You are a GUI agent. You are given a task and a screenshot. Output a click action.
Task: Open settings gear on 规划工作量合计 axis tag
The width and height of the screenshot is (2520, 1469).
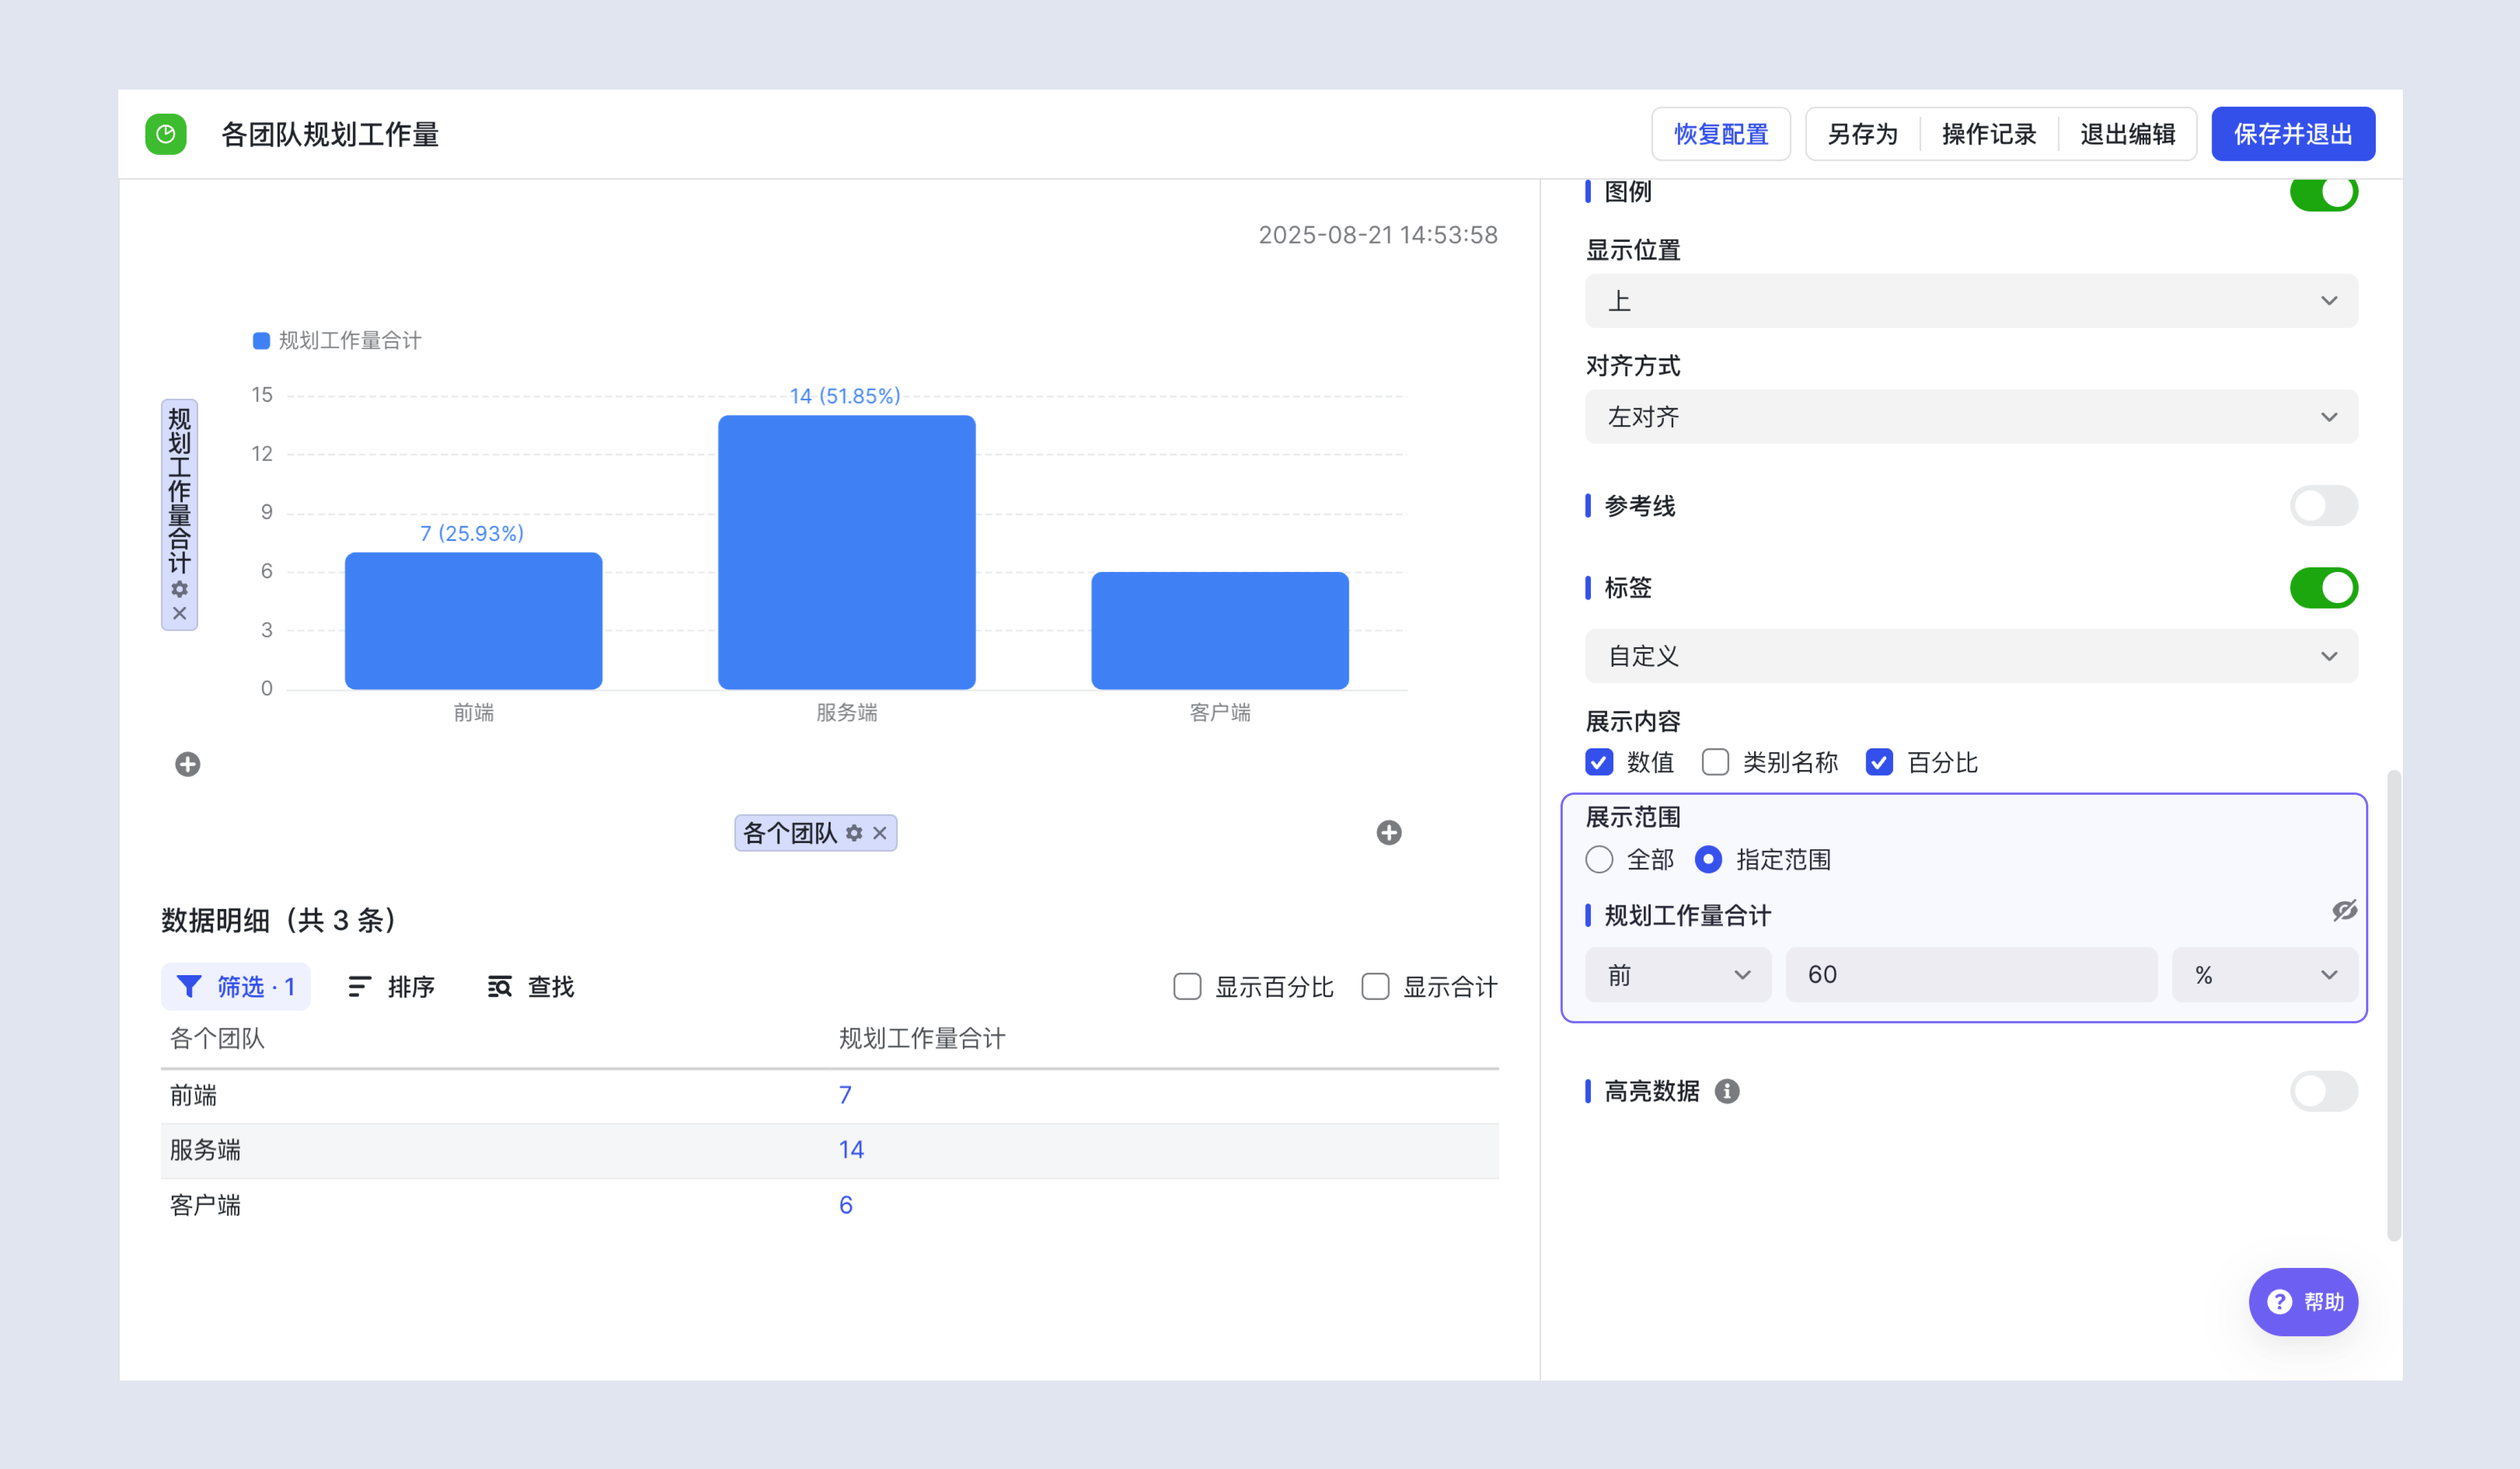click(x=180, y=590)
